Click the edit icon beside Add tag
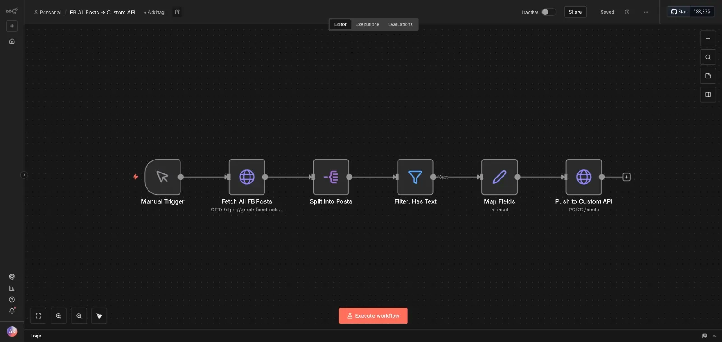Image resolution: width=722 pixels, height=342 pixels. click(x=177, y=12)
